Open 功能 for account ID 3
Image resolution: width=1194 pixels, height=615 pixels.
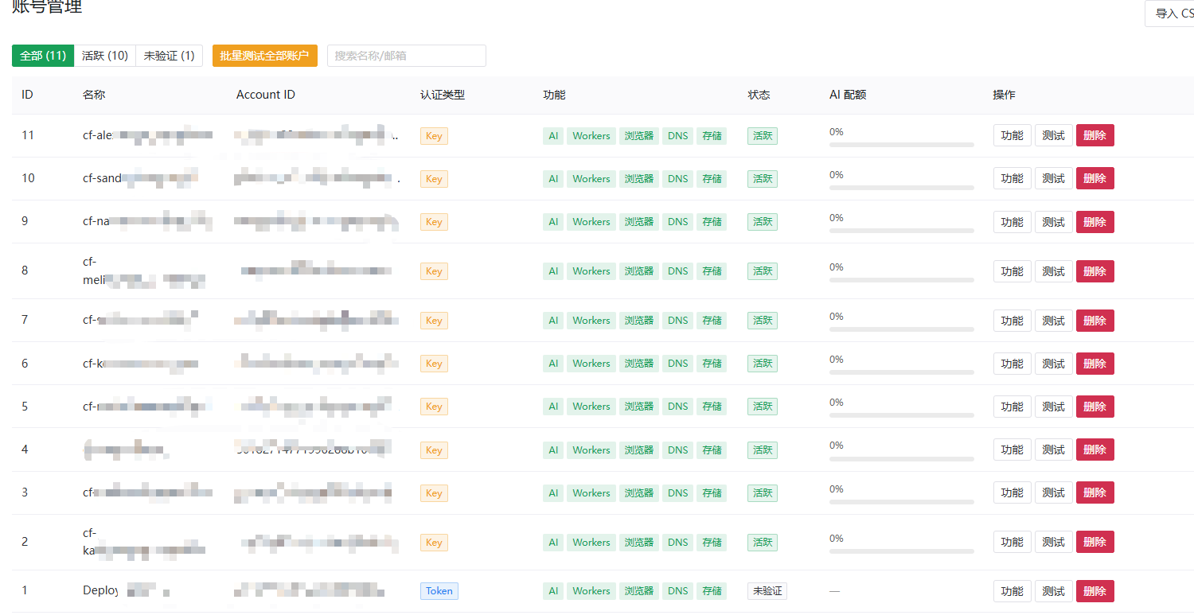(x=1013, y=492)
